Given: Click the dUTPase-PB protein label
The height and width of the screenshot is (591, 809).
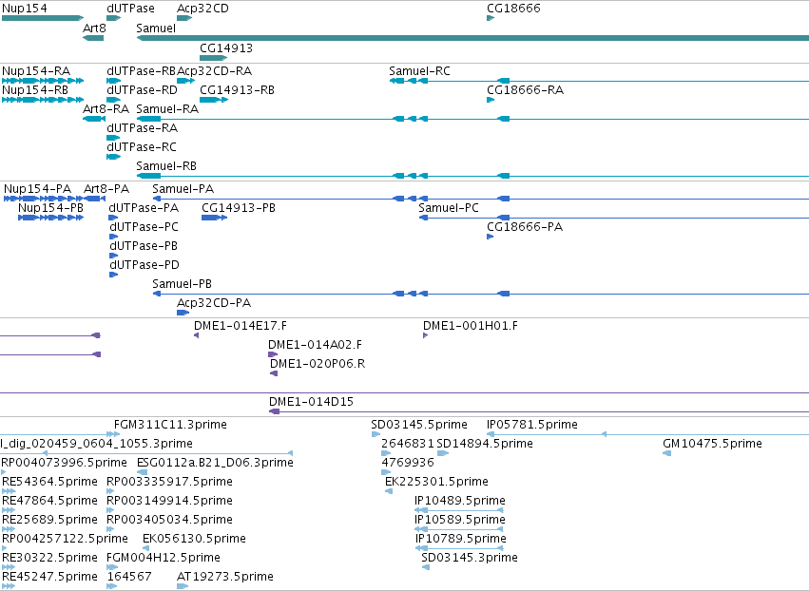Looking at the screenshot, I should click(144, 246).
